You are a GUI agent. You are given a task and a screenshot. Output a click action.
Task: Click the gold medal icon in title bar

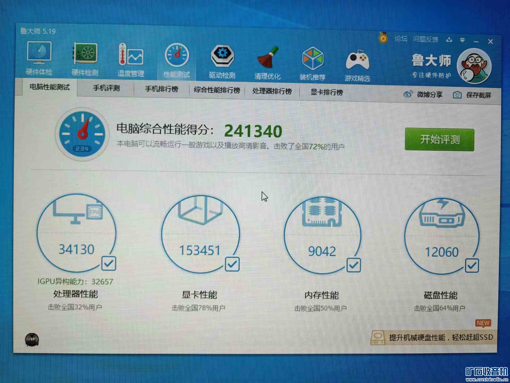(383, 38)
